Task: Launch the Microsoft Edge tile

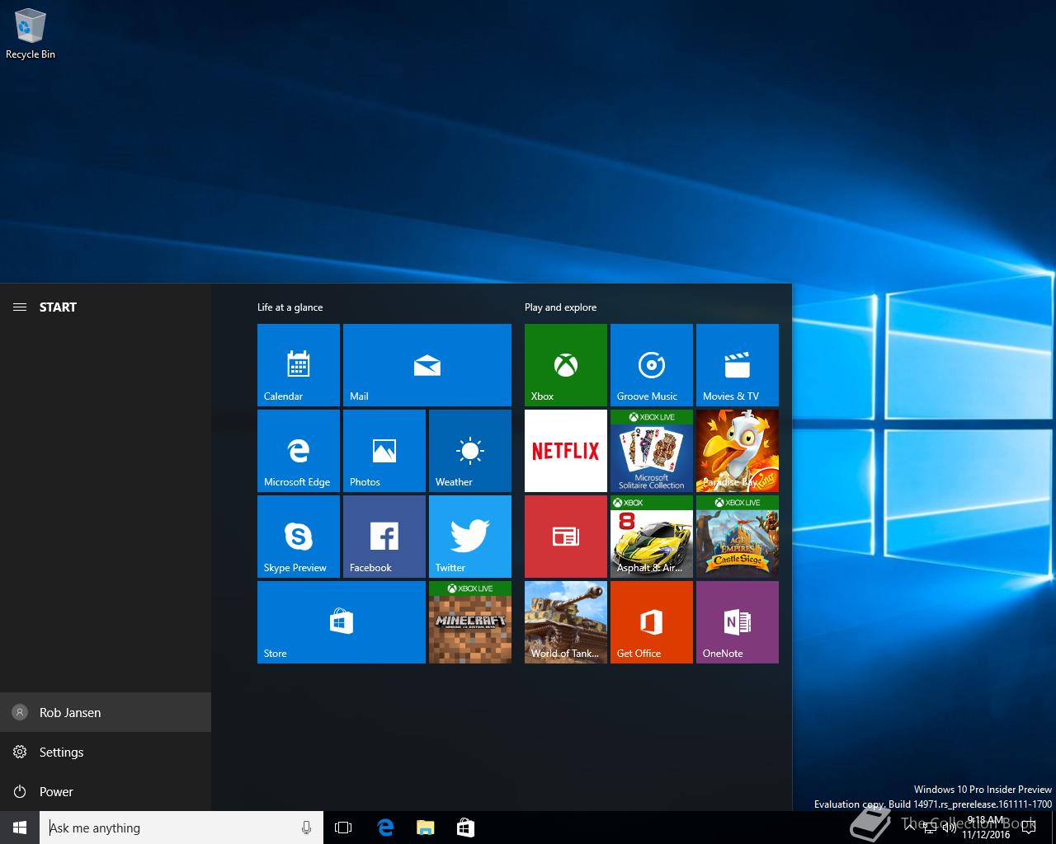Action: 299,451
